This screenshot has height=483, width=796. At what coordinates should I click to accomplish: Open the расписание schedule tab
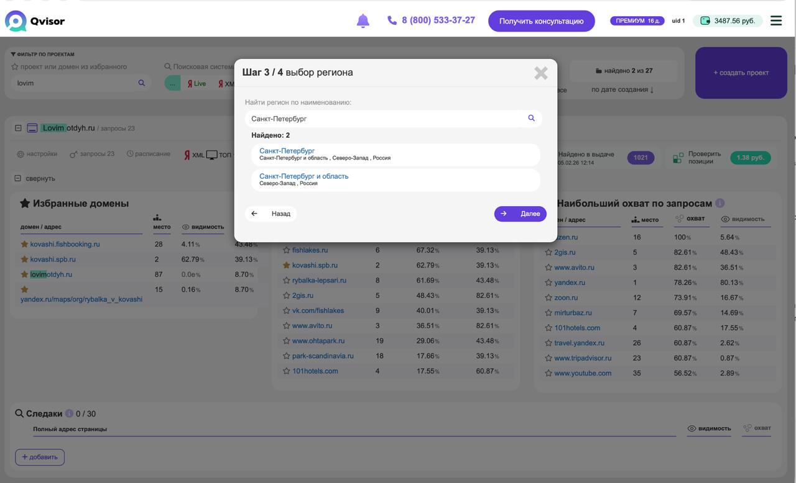tap(148, 154)
